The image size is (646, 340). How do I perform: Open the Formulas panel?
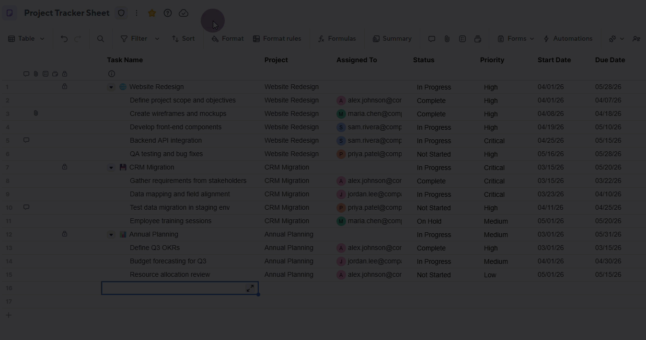tap(337, 39)
